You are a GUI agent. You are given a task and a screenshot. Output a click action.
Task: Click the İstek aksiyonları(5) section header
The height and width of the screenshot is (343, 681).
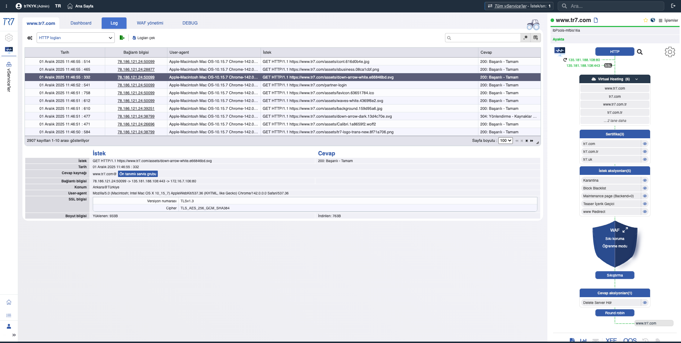point(615,171)
